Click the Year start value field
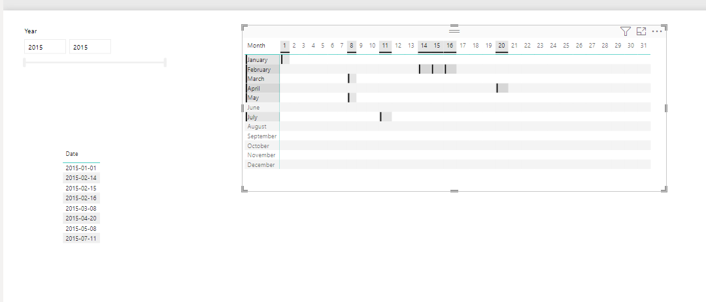The width and height of the screenshot is (706, 302). (45, 47)
